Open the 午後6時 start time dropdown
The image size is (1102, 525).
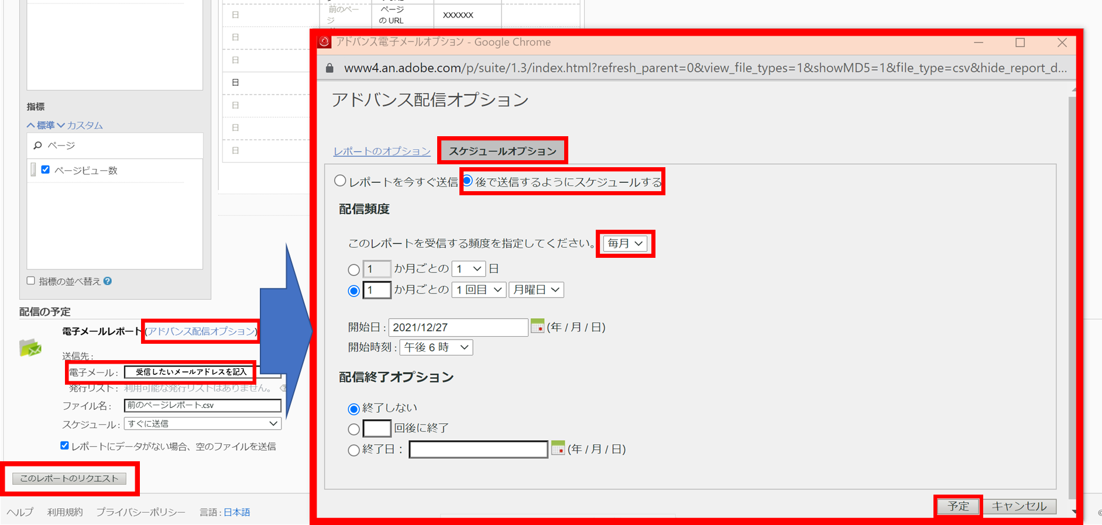[436, 347]
